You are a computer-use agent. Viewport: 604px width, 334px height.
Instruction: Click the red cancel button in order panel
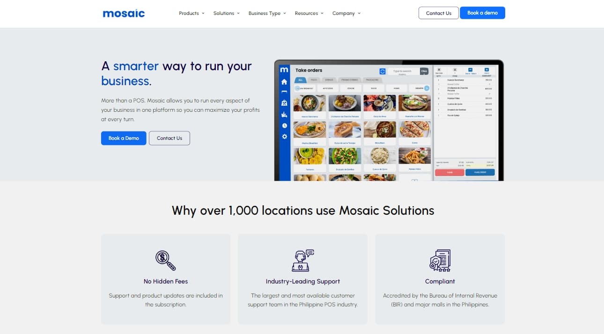[449, 173]
